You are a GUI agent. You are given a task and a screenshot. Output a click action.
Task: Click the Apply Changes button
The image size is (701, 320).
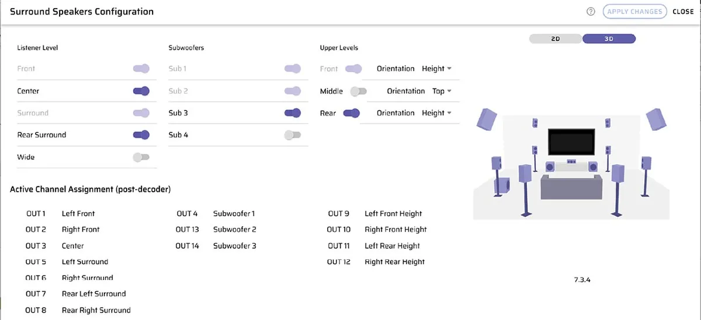tap(635, 12)
